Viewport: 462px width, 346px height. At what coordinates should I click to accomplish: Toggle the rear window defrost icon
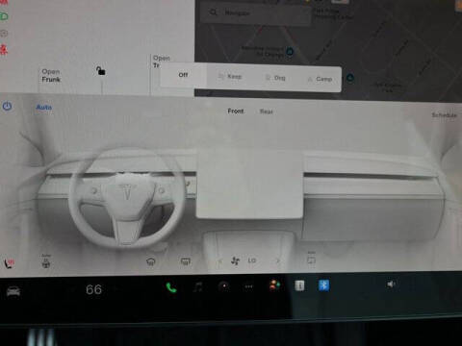[x=186, y=261]
